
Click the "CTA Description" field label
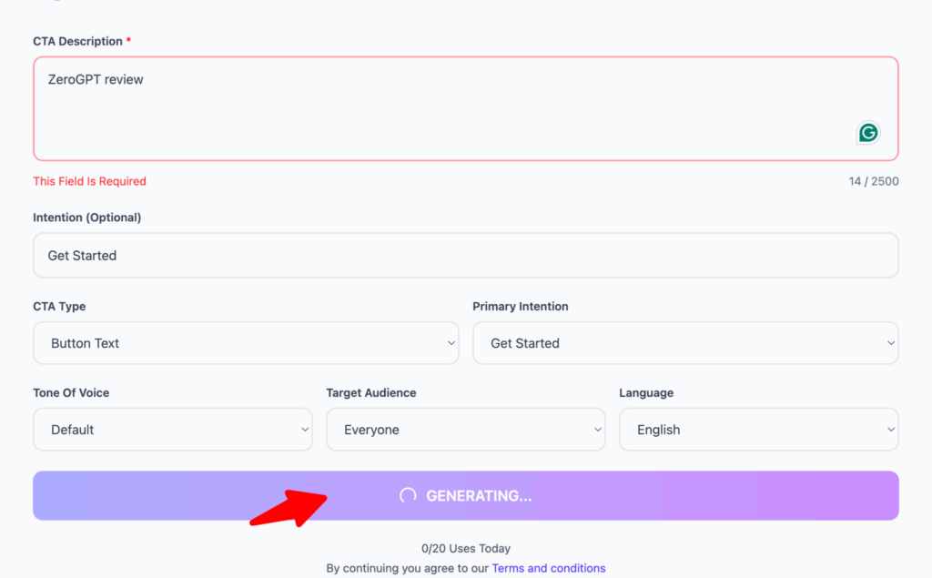point(77,41)
